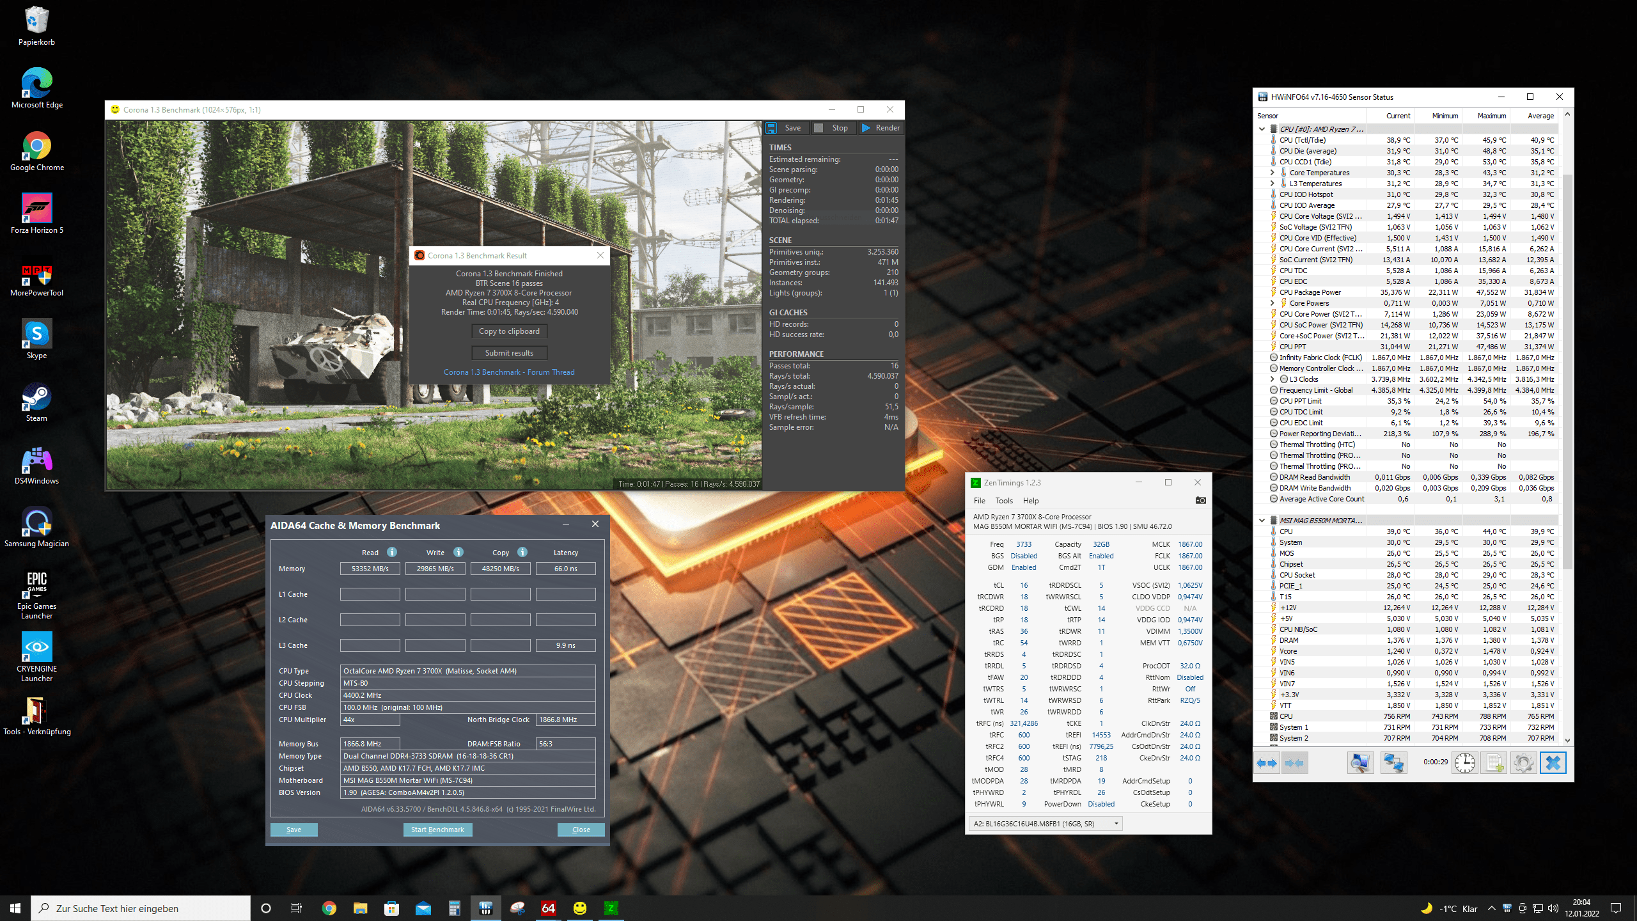Click HWiNFO vertical scrollbar thumb

(1567, 371)
